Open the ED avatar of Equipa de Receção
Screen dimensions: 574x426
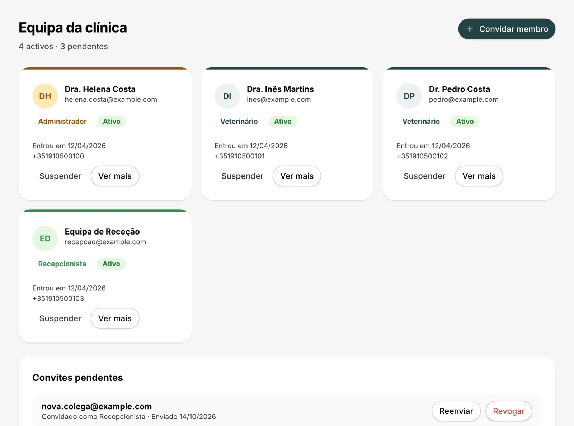[45, 238]
